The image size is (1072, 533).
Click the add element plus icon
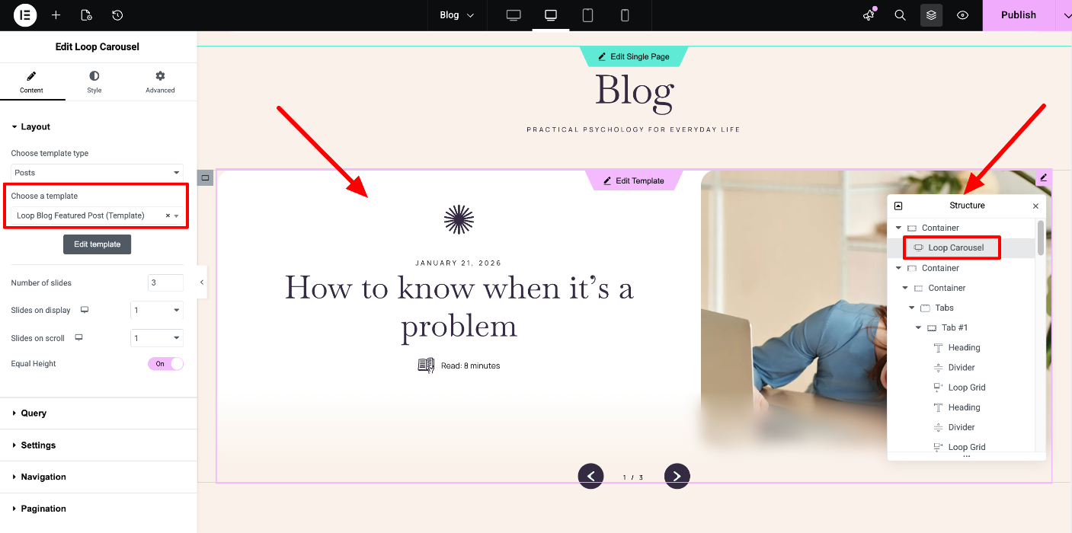click(56, 15)
